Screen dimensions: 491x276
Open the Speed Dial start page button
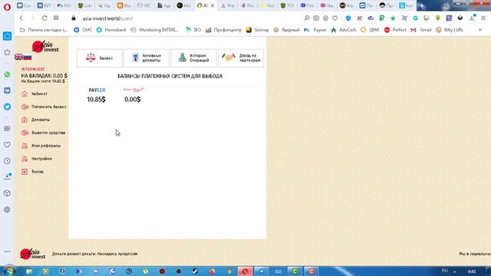tap(56, 18)
